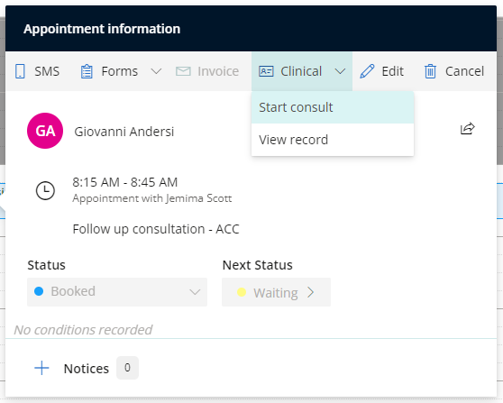Click the Clinical ID card icon
The image size is (503, 403).
[266, 71]
